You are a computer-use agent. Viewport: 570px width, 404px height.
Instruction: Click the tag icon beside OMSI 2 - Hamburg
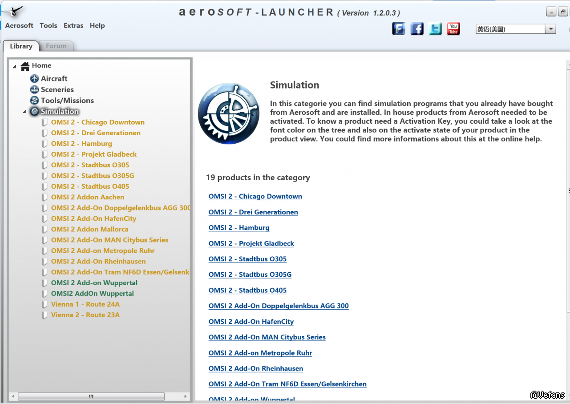coord(44,144)
